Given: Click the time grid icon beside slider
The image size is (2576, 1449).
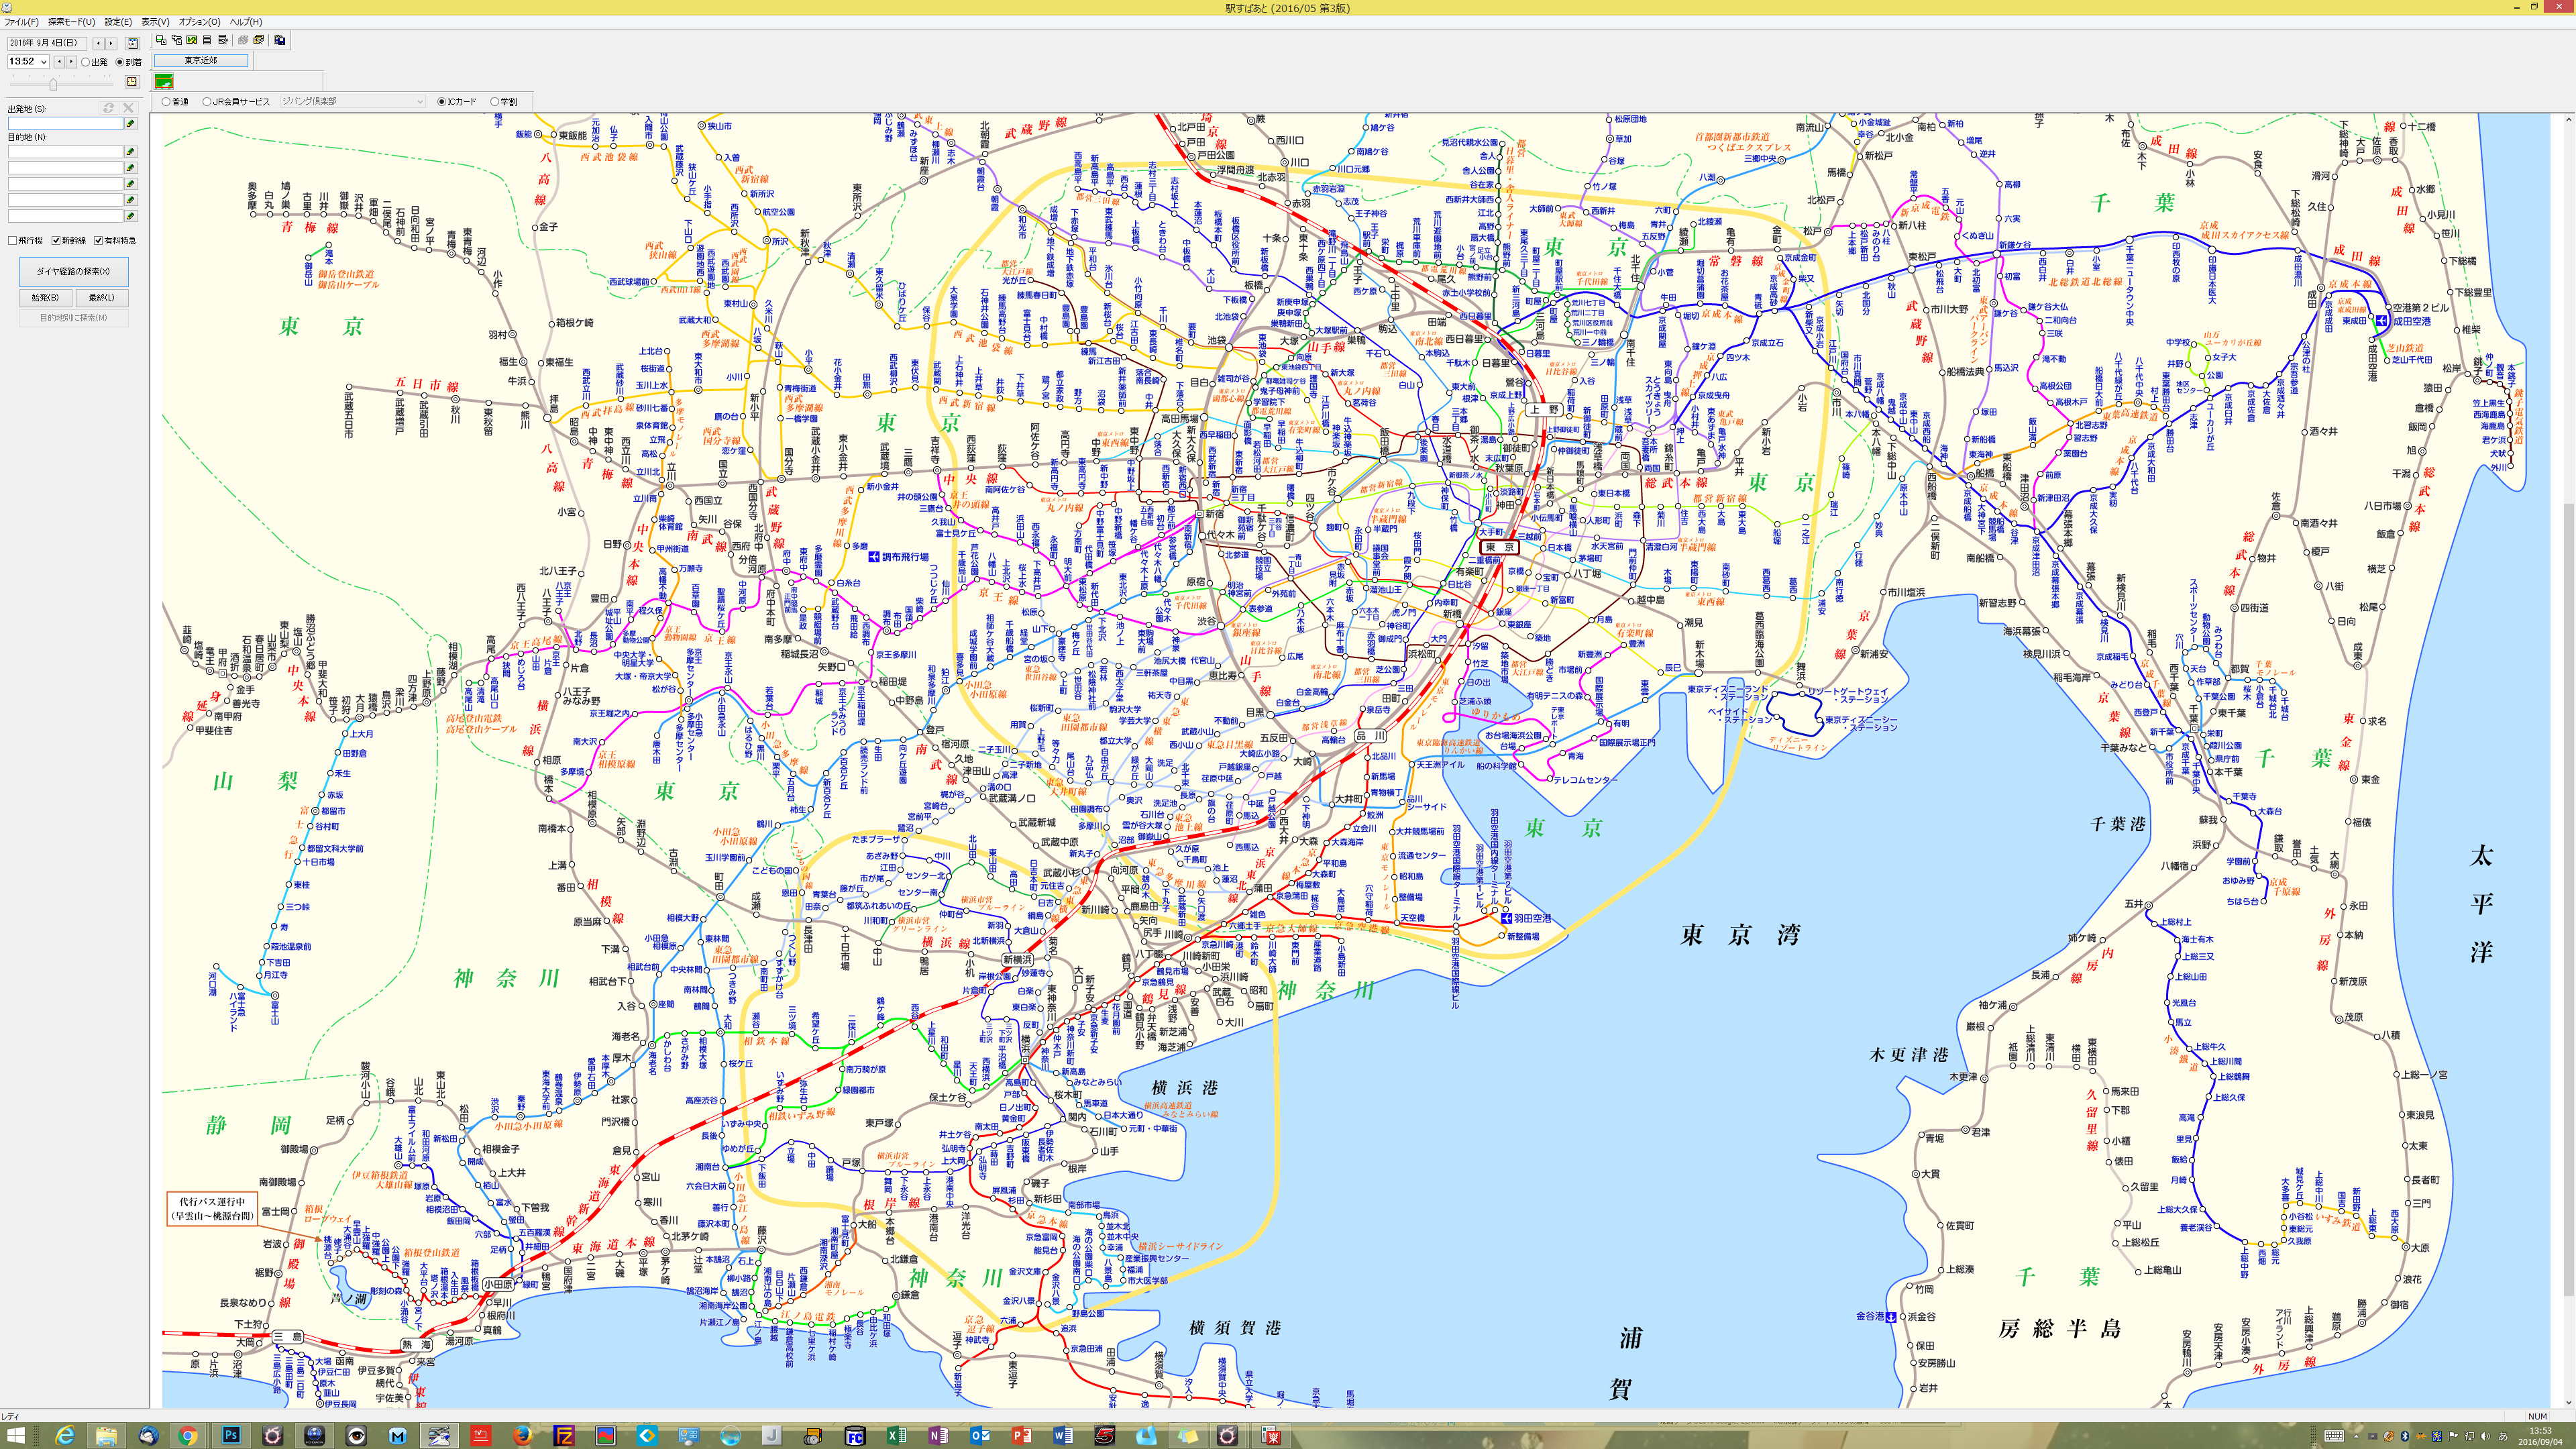Looking at the screenshot, I should pyautogui.click(x=132, y=82).
